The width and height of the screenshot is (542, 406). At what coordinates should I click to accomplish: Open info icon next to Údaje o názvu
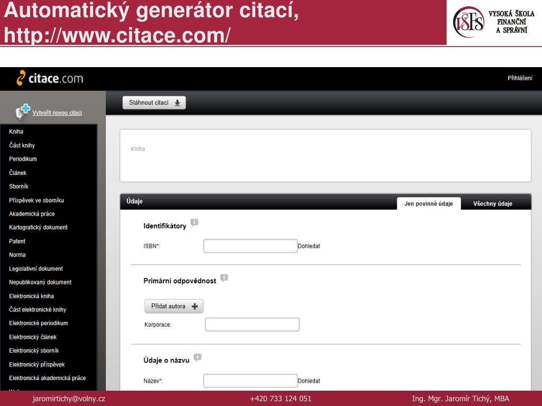coord(197,357)
